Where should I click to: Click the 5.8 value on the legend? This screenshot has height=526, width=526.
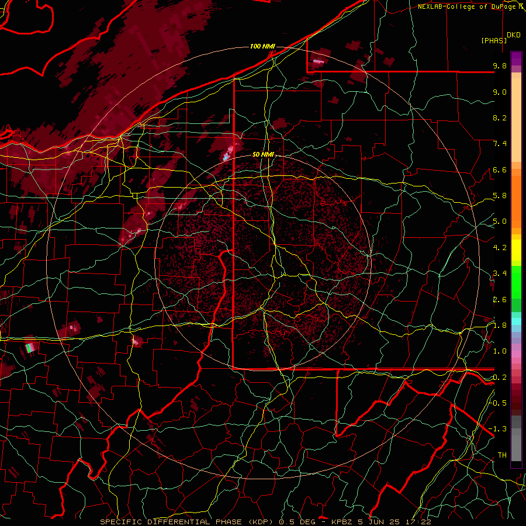tap(500, 196)
